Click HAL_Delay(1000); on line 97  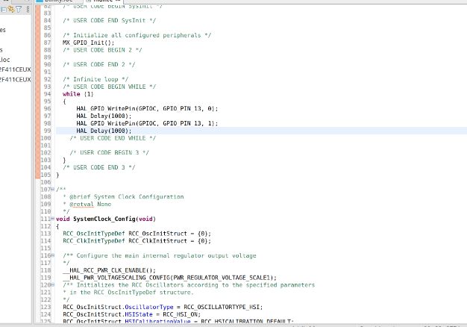104,116
